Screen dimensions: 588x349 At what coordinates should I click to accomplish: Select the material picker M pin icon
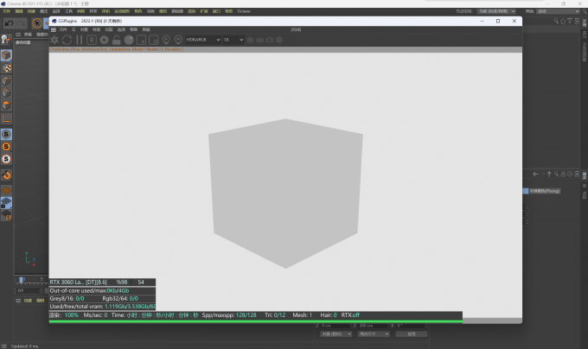coord(178,40)
